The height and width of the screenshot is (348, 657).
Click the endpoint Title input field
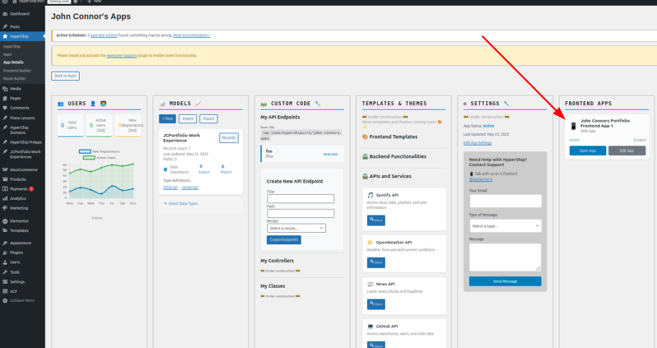[x=301, y=199]
